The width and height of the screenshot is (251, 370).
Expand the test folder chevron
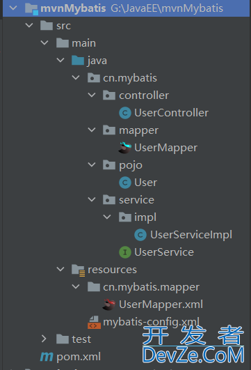[x=44, y=339]
